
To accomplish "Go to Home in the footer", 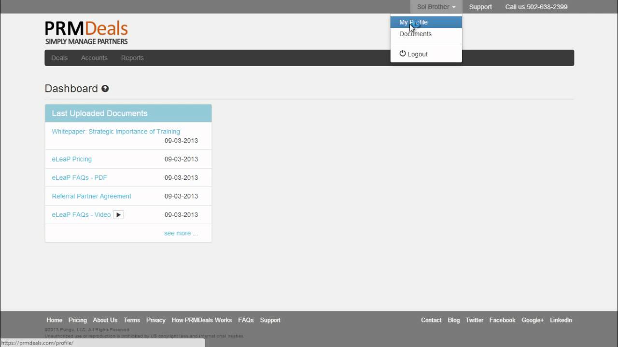I will tap(55, 320).
